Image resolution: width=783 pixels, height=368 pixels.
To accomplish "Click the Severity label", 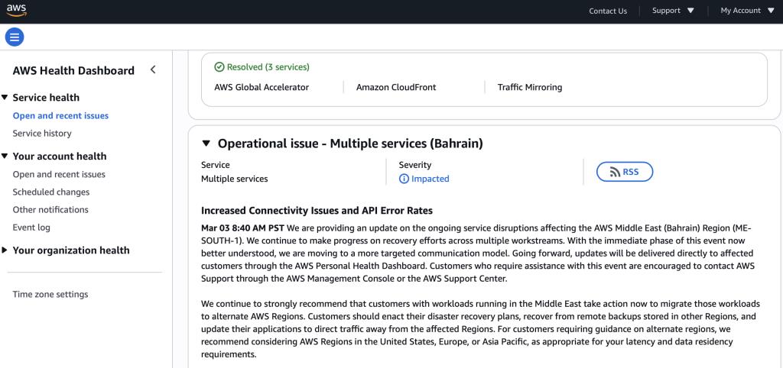I will pos(415,165).
